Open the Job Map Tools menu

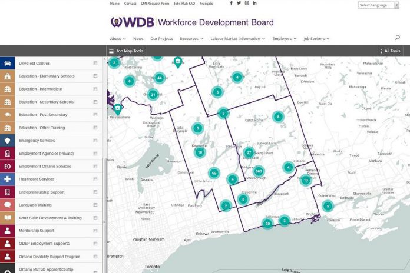pos(126,51)
